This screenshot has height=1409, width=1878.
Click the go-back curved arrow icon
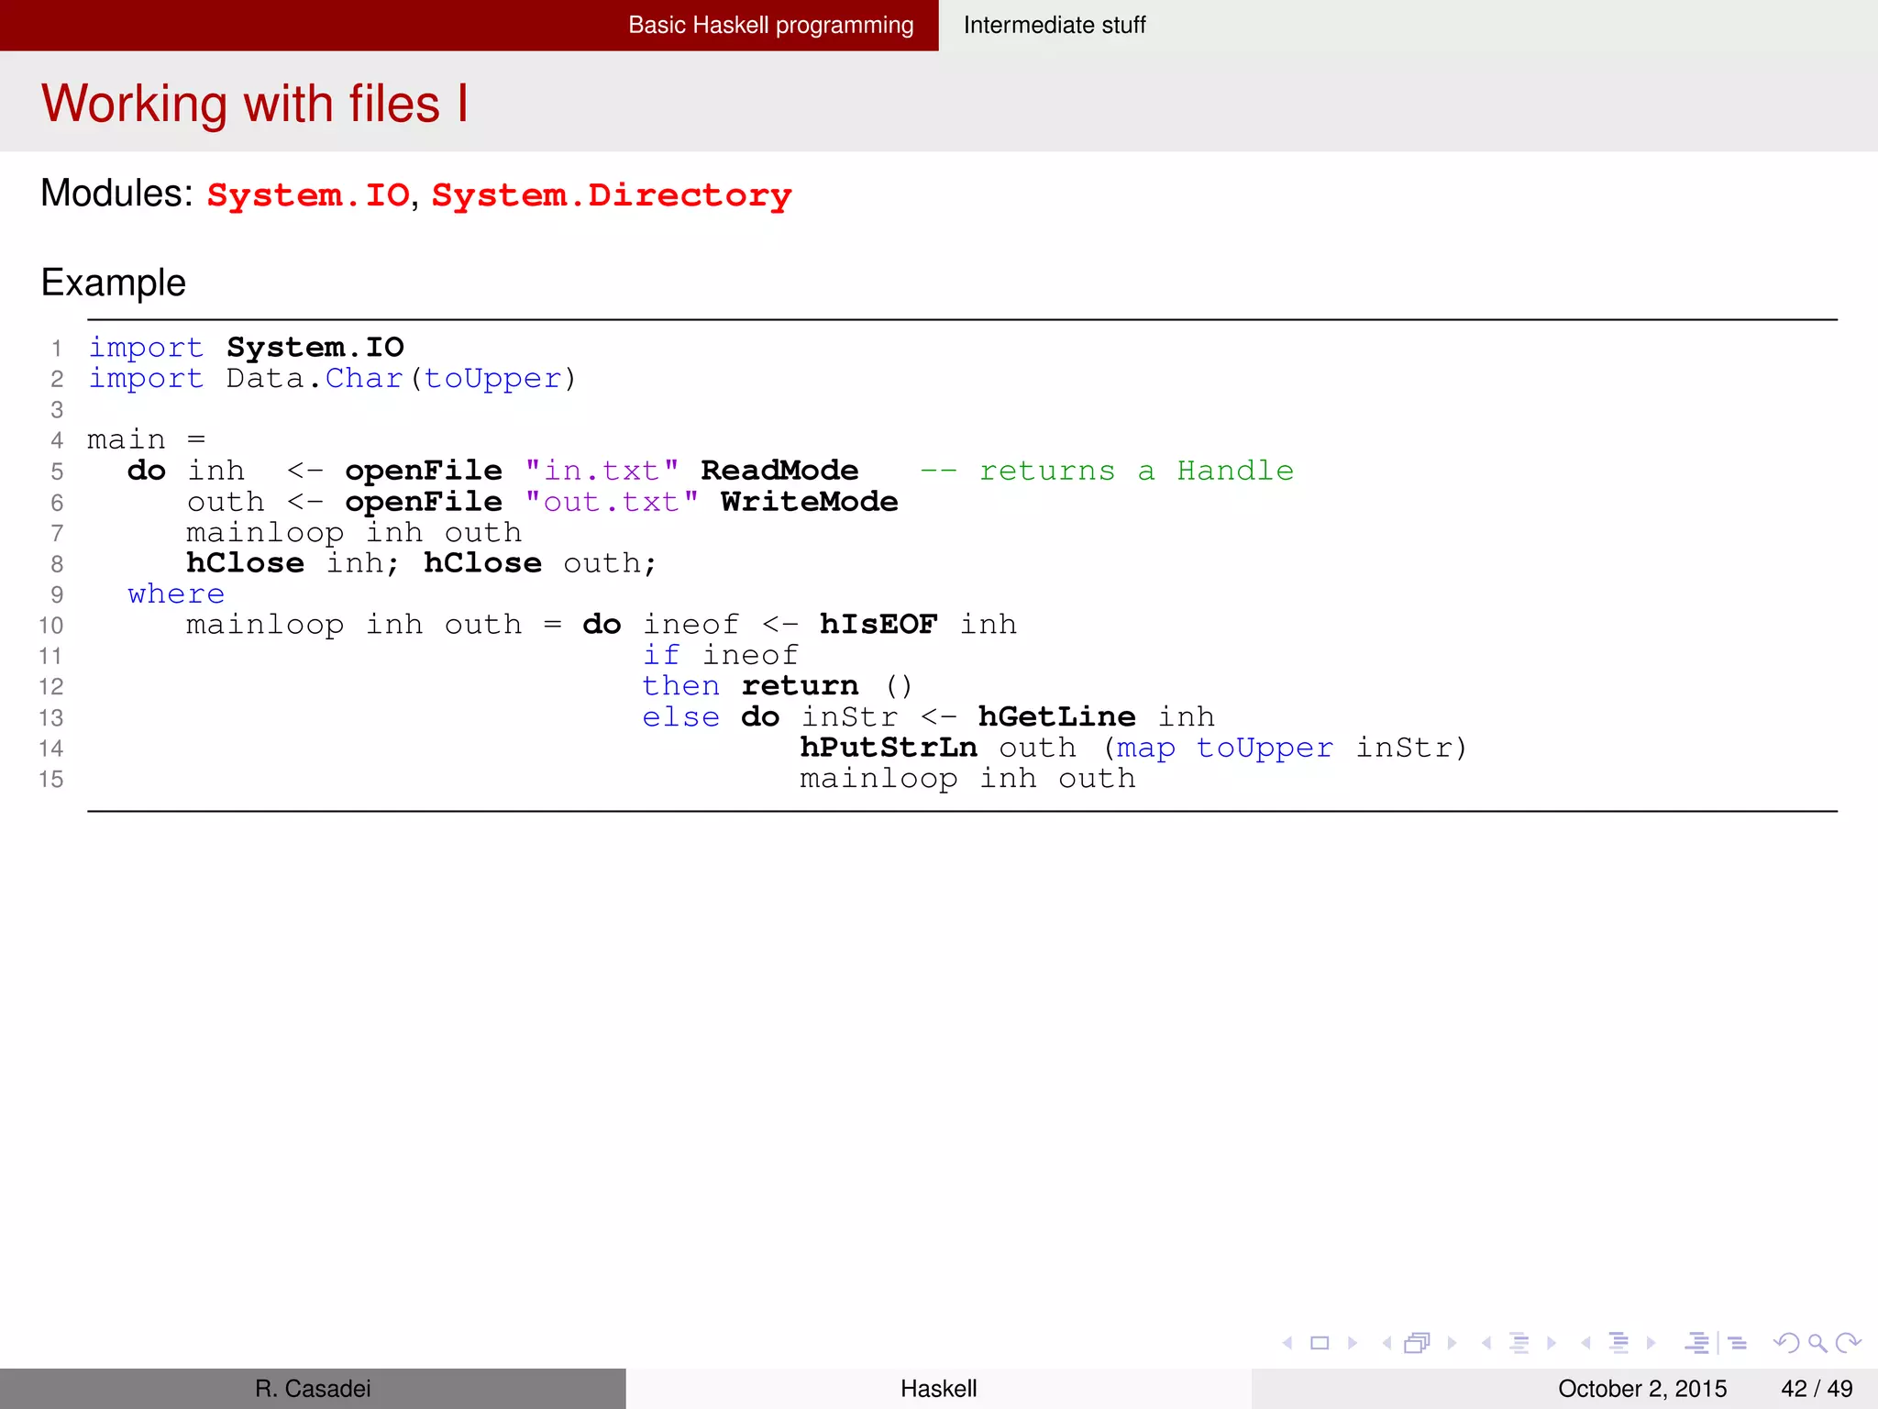coord(1786,1343)
